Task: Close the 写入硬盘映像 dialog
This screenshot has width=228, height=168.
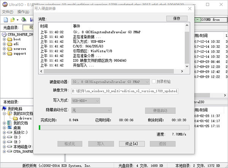Action: tap(190, 9)
